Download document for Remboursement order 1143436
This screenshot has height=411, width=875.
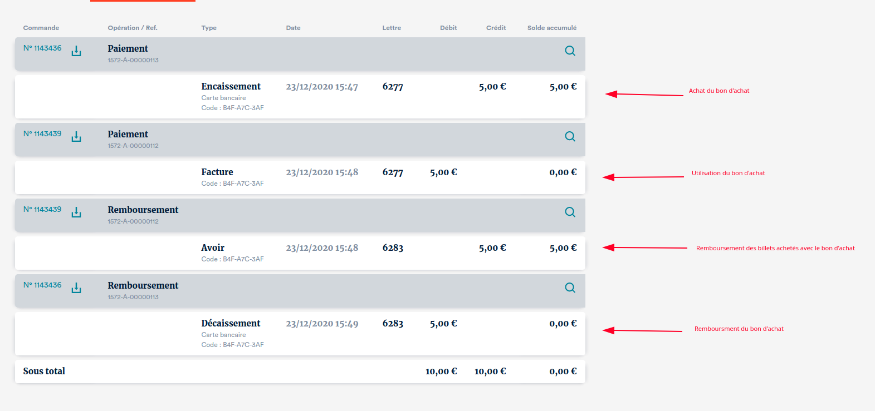click(76, 288)
